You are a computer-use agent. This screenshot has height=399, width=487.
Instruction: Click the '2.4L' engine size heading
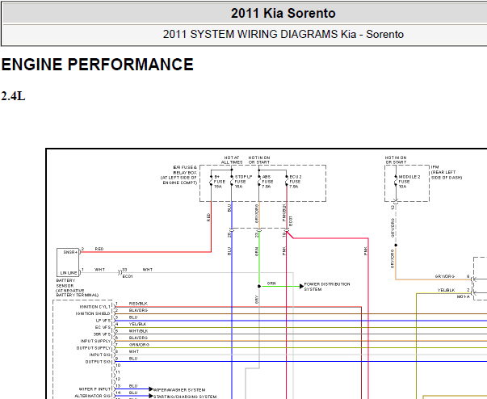coord(13,96)
